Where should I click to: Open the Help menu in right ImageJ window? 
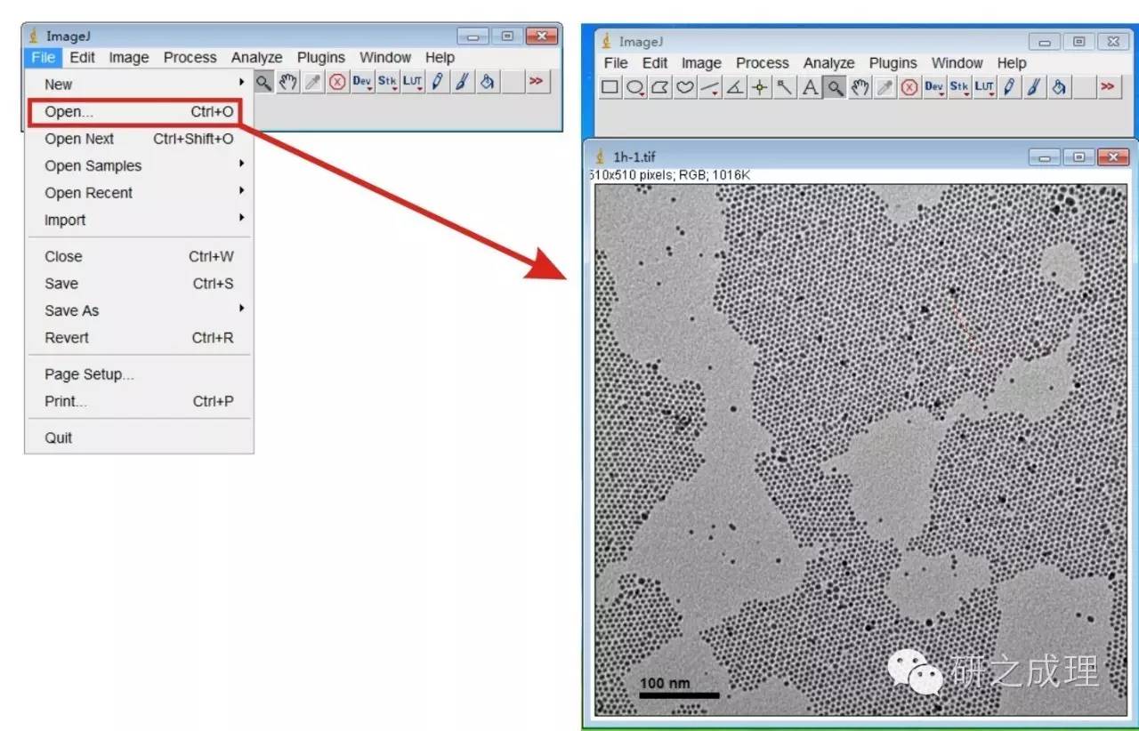(1012, 63)
